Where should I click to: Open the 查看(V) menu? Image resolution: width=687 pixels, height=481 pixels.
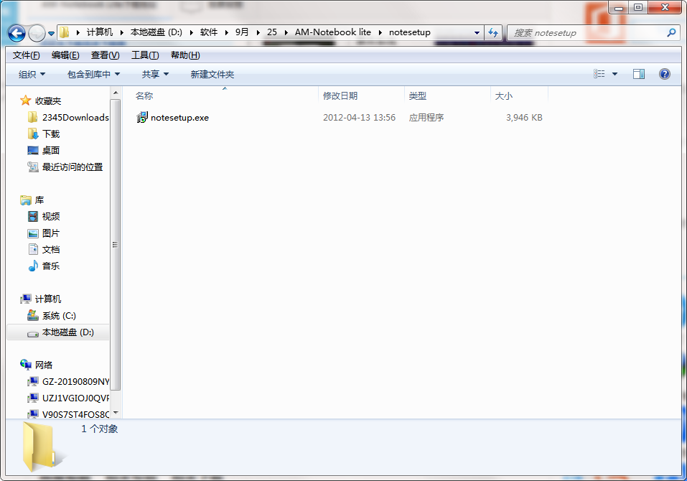[105, 55]
